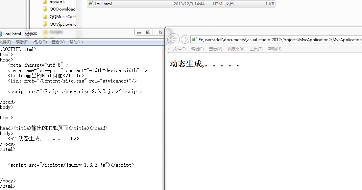Click the browser Back arrow button

coord(173,39)
